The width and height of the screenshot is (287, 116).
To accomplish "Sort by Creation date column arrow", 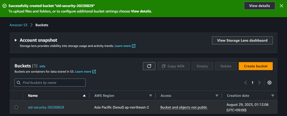I will click(273, 96).
